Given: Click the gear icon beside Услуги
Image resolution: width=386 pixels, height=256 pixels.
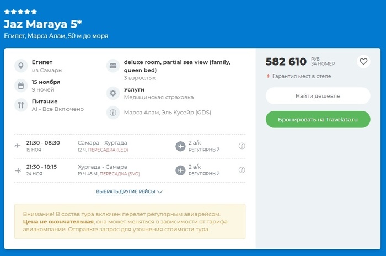Looking at the screenshot, I should (112, 93).
